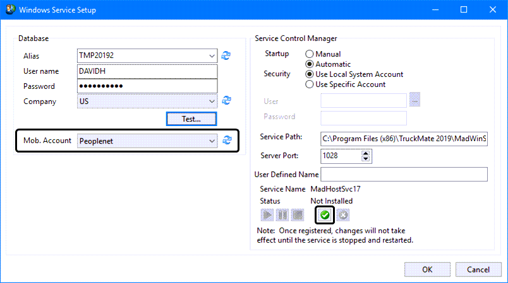
Task: Click the Test... button
Action: pos(191,119)
